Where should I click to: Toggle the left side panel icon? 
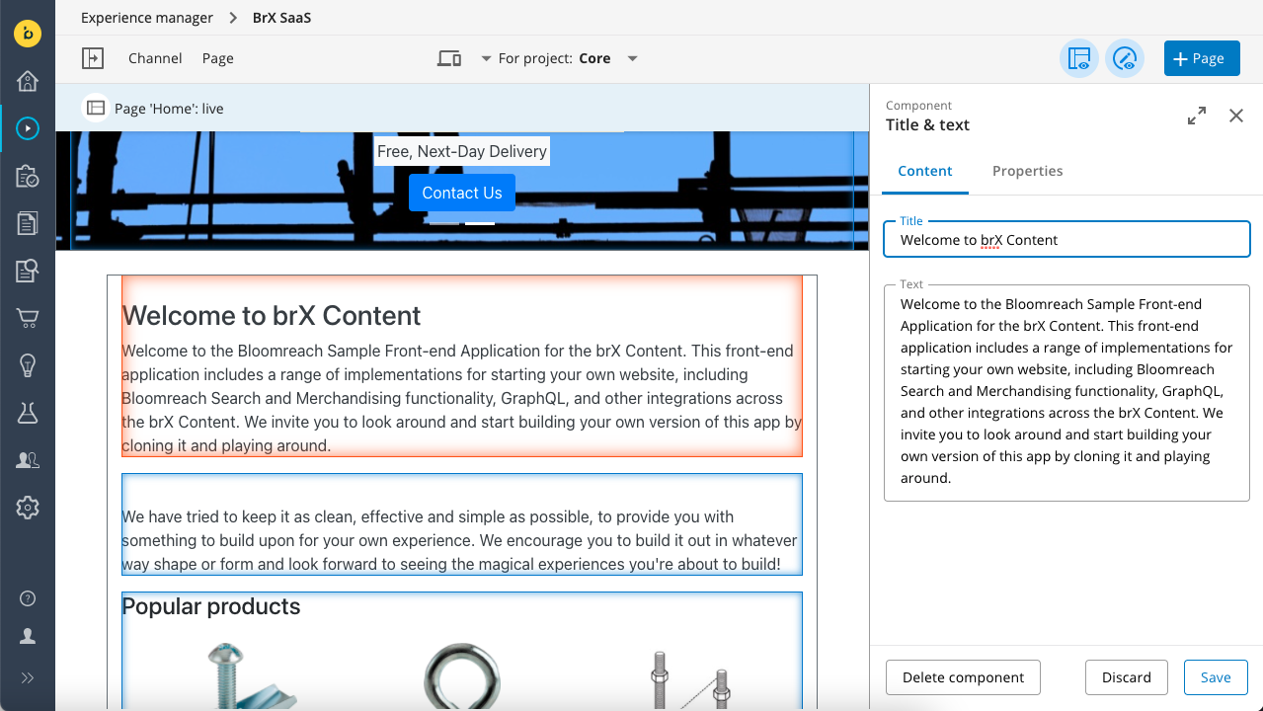click(93, 58)
